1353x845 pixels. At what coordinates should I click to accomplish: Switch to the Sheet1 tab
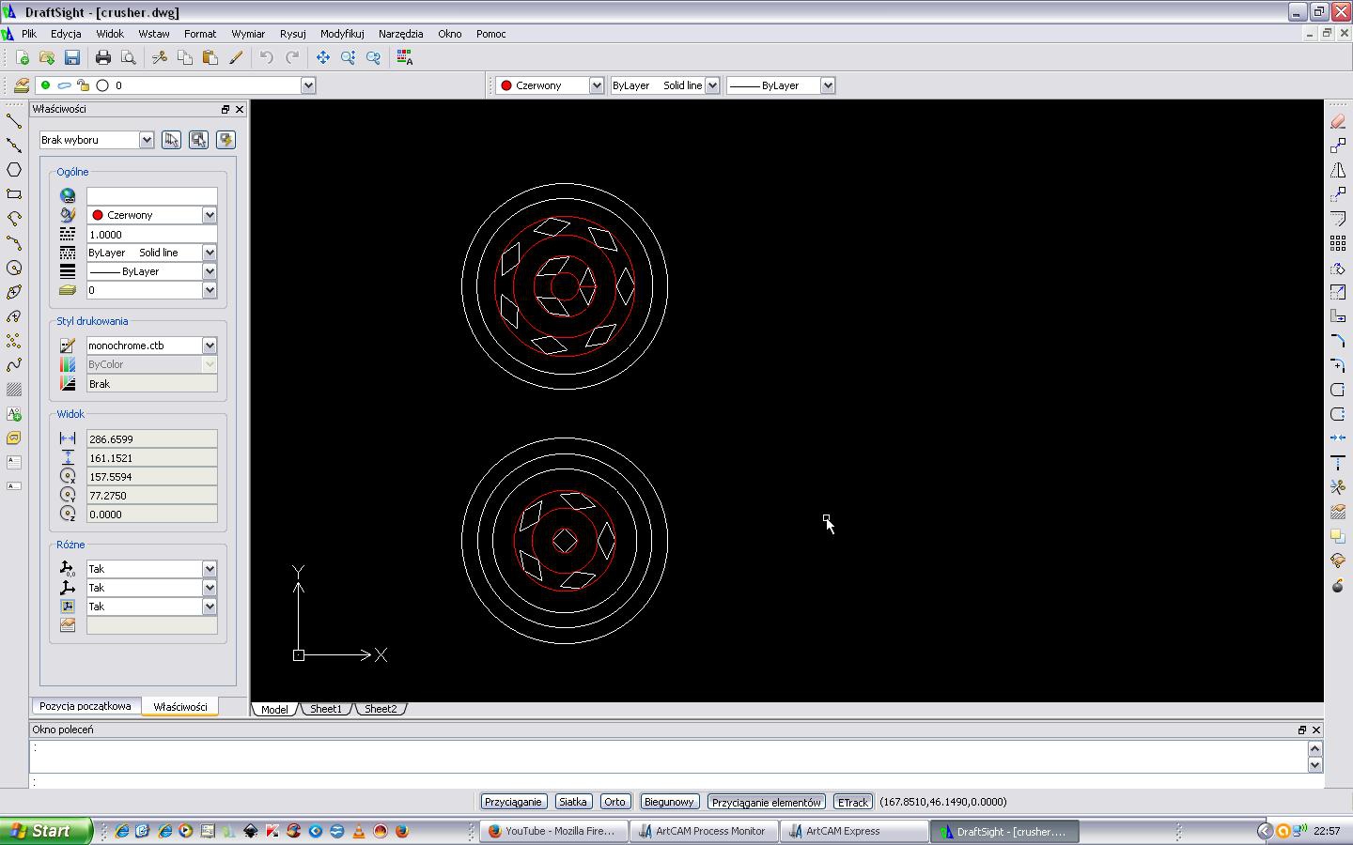click(326, 709)
